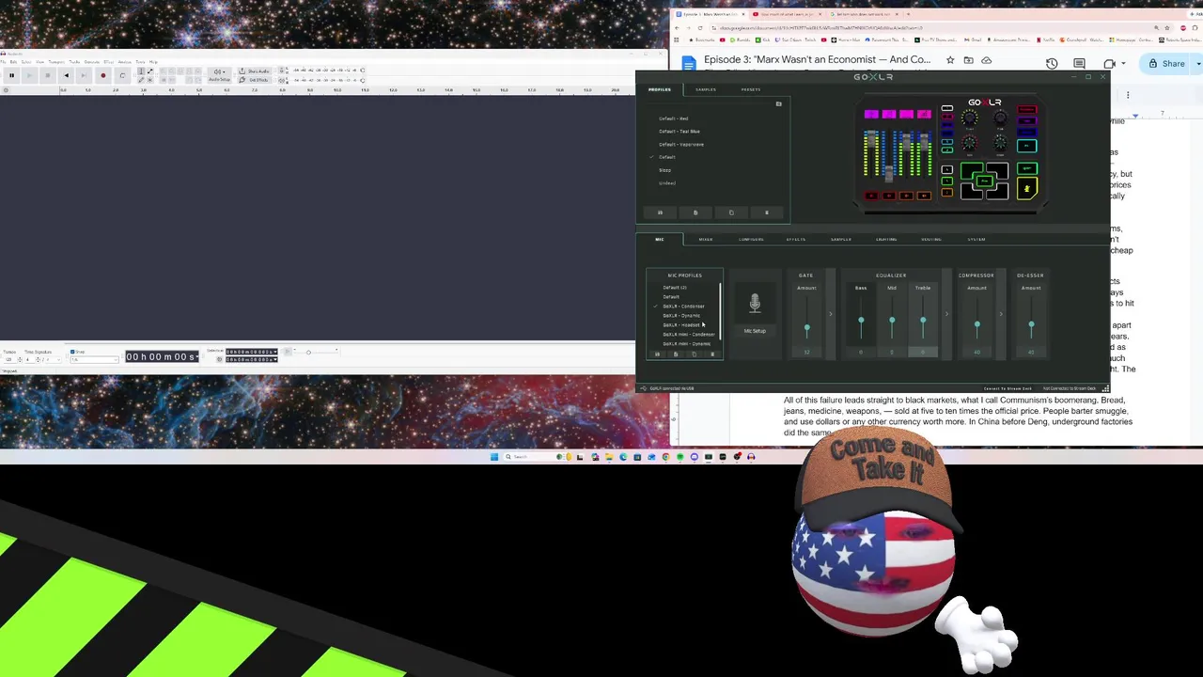Select 'GoXLR - Dynamic' mic profile
The width and height of the screenshot is (1203, 677).
pyautogui.click(x=681, y=316)
